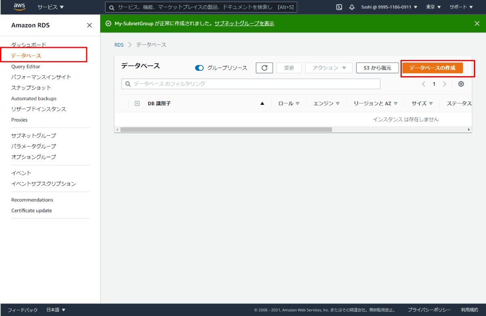The width and height of the screenshot is (486, 316).
Task: Open Automated backups in sidebar
Action: pyautogui.click(x=34, y=98)
